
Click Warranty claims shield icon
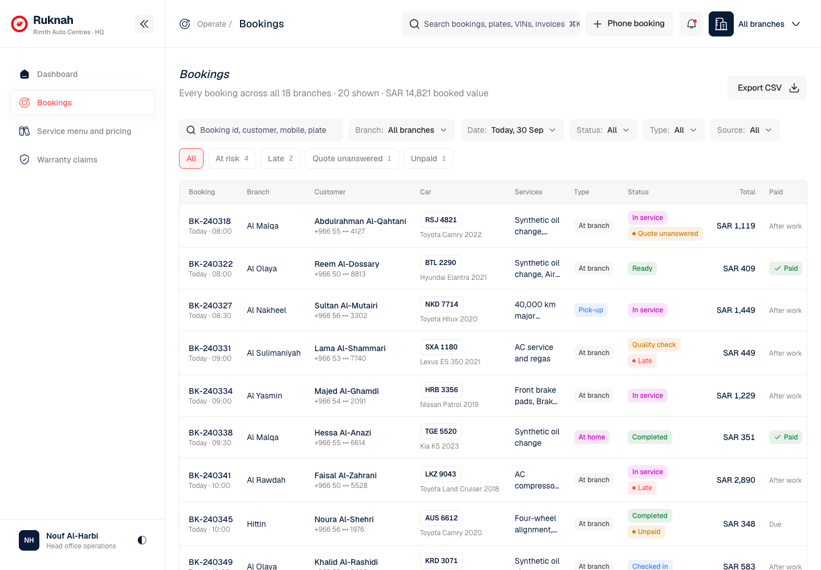coord(25,160)
